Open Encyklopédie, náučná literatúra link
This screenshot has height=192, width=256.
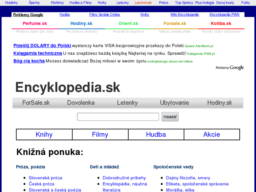click(x=125, y=187)
